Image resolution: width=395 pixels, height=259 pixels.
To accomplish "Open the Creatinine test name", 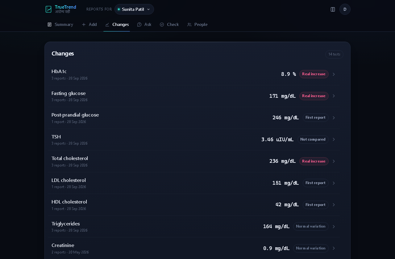I will coord(63,245).
